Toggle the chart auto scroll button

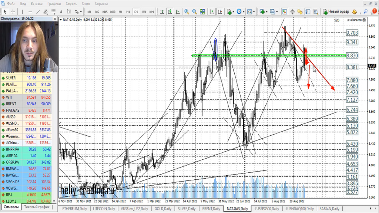(211, 12)
